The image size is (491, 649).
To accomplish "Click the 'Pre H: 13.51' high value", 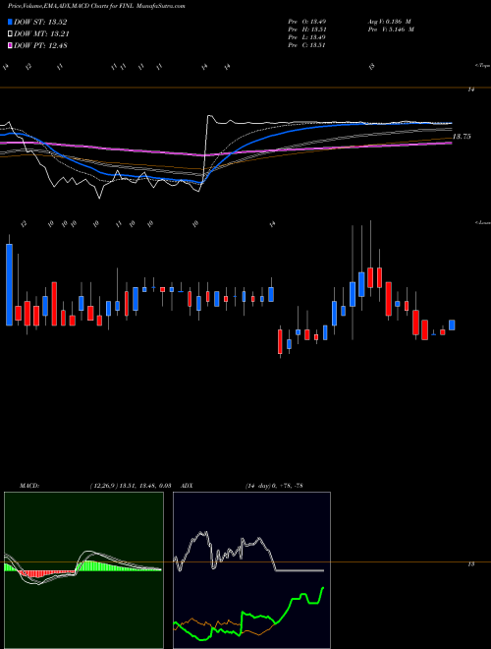I will tap(307, 29).
